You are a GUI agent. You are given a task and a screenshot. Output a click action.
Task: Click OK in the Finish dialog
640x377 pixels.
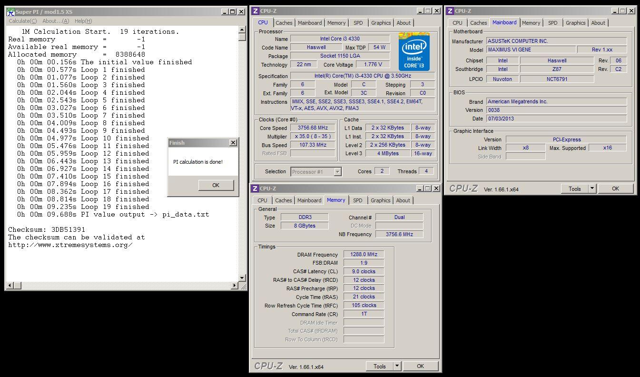(x=216, y=185)
